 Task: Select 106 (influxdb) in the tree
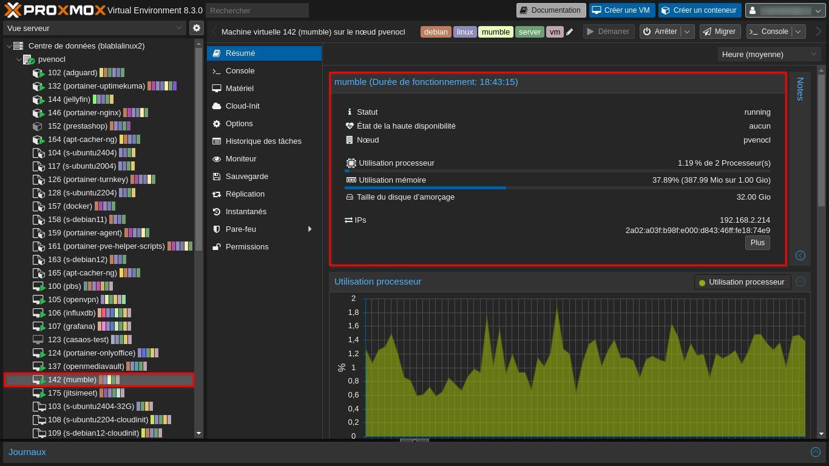pyautogui.click(x=99, y=313)
